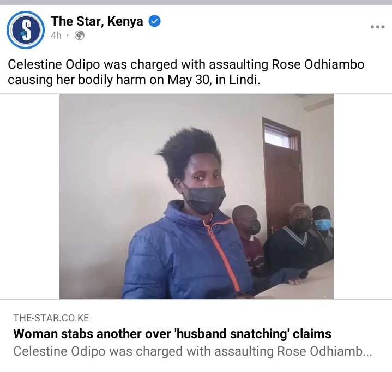Open The Star, Kenya page name

click(x=97, y=21)
